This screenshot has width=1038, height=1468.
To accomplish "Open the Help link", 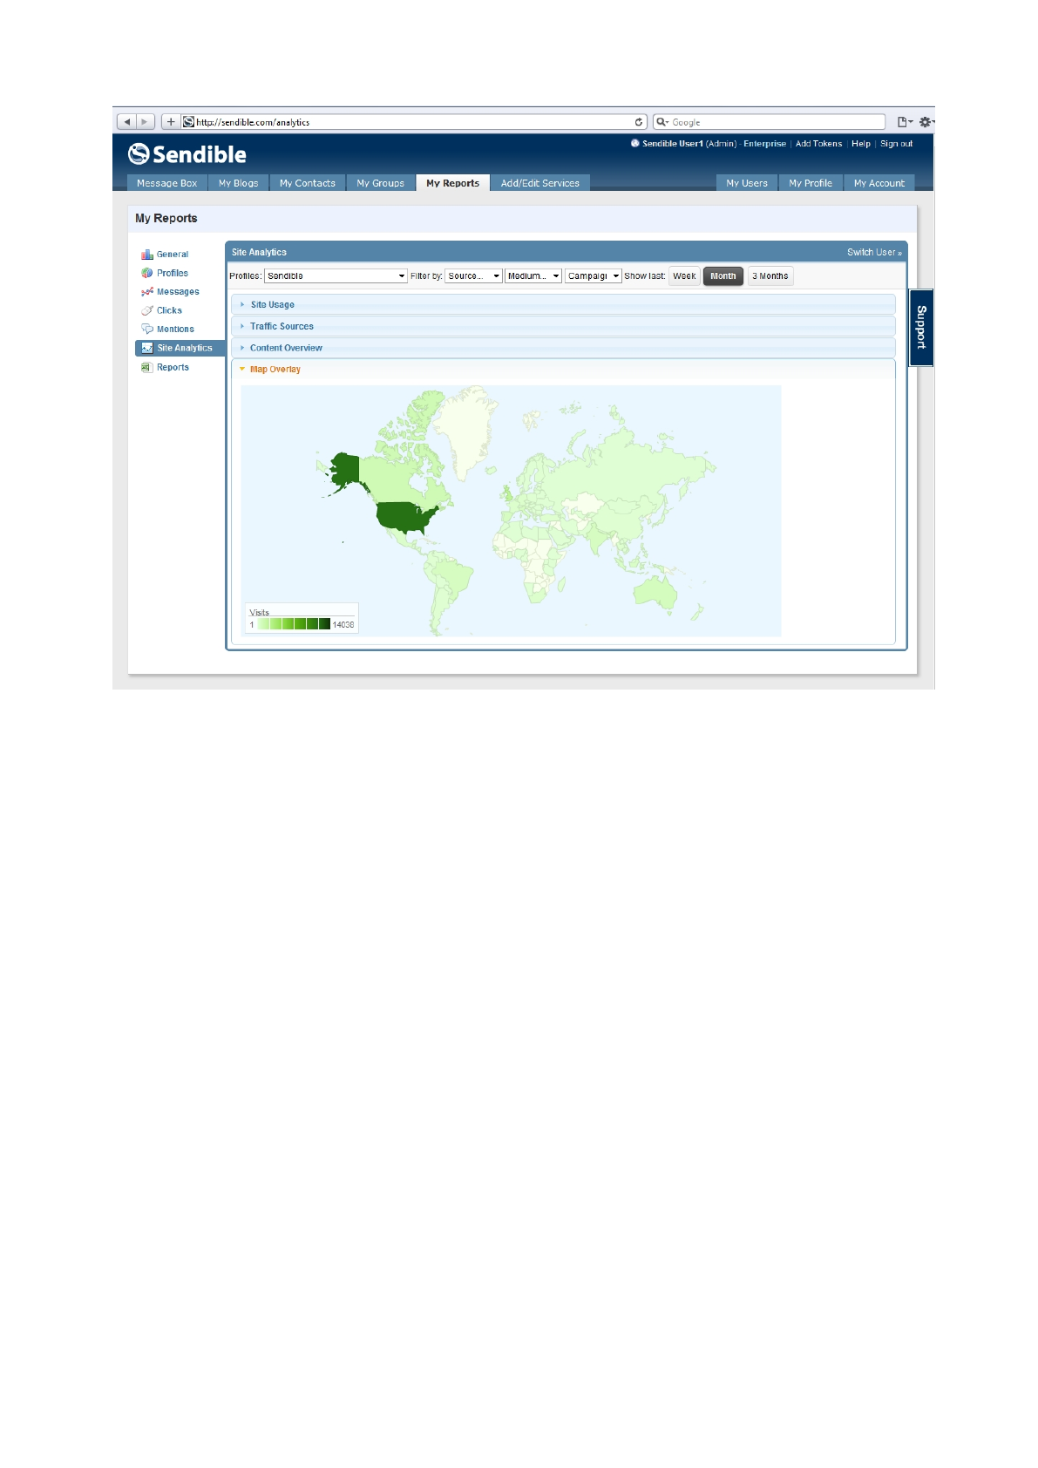I will (x=861, y=144).
